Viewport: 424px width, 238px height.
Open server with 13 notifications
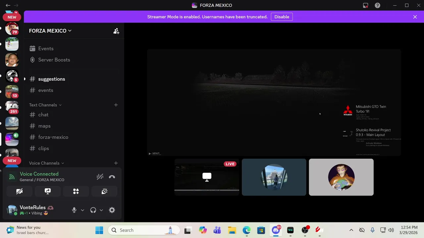point(12,92)
